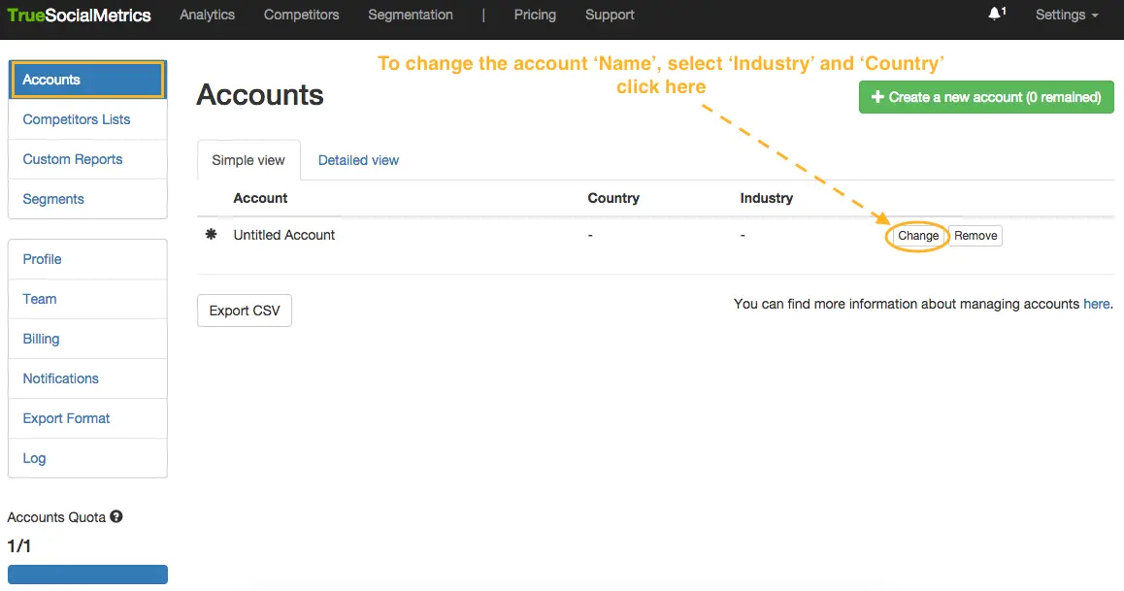Click the notifications bell icon
Viewport: 1124px width, 591px height.
[x=995, y=15]
